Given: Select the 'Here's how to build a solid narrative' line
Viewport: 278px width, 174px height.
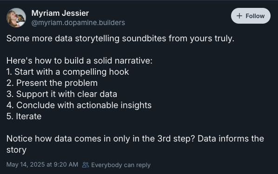Looking at the screenshot, I should pos(79,61).
